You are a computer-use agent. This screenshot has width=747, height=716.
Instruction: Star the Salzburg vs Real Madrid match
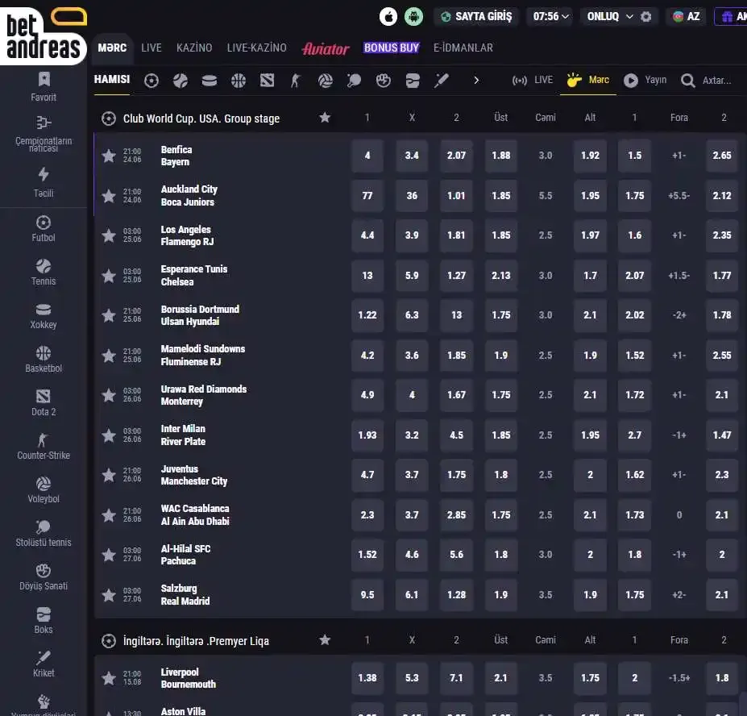(109, 595)
